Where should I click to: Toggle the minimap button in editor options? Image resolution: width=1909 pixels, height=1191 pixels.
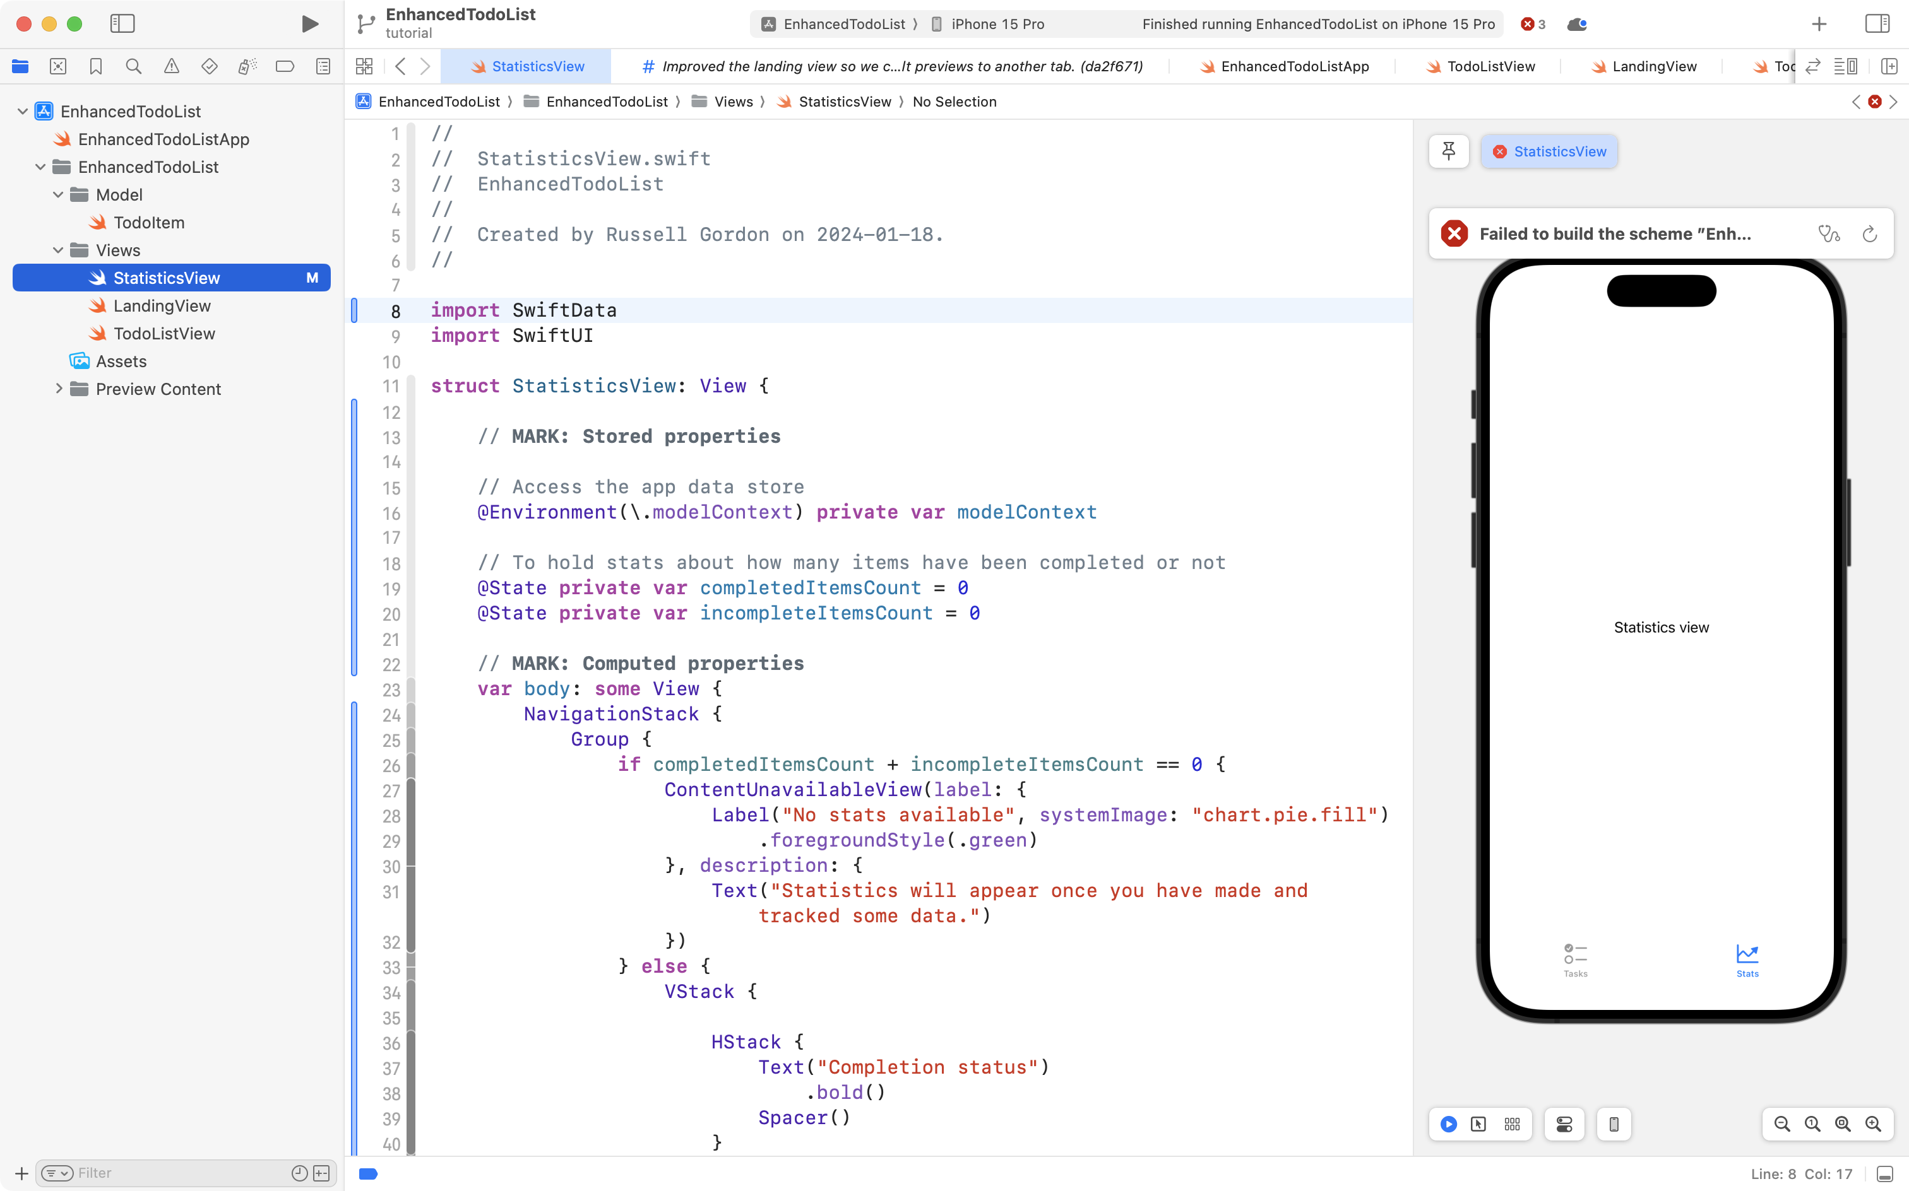pos(1848,66)
